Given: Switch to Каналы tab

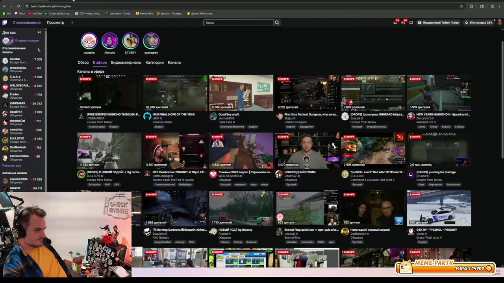Looking at the screenshot, I should point(174,62).
